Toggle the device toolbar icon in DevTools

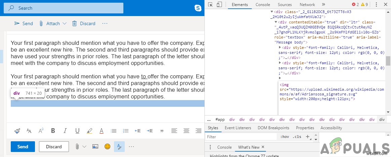pyautogui.click(x=219, y=4)
